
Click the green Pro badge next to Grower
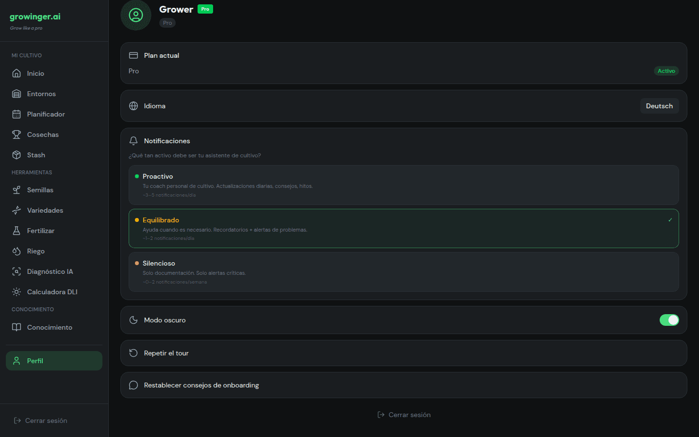(x=205, y=9)
